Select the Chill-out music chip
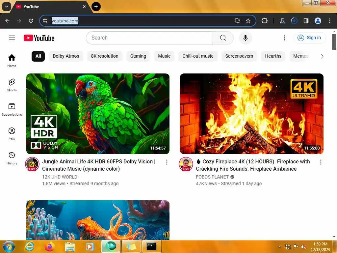Viewport: 337px width, 253px height. [198, 56]
